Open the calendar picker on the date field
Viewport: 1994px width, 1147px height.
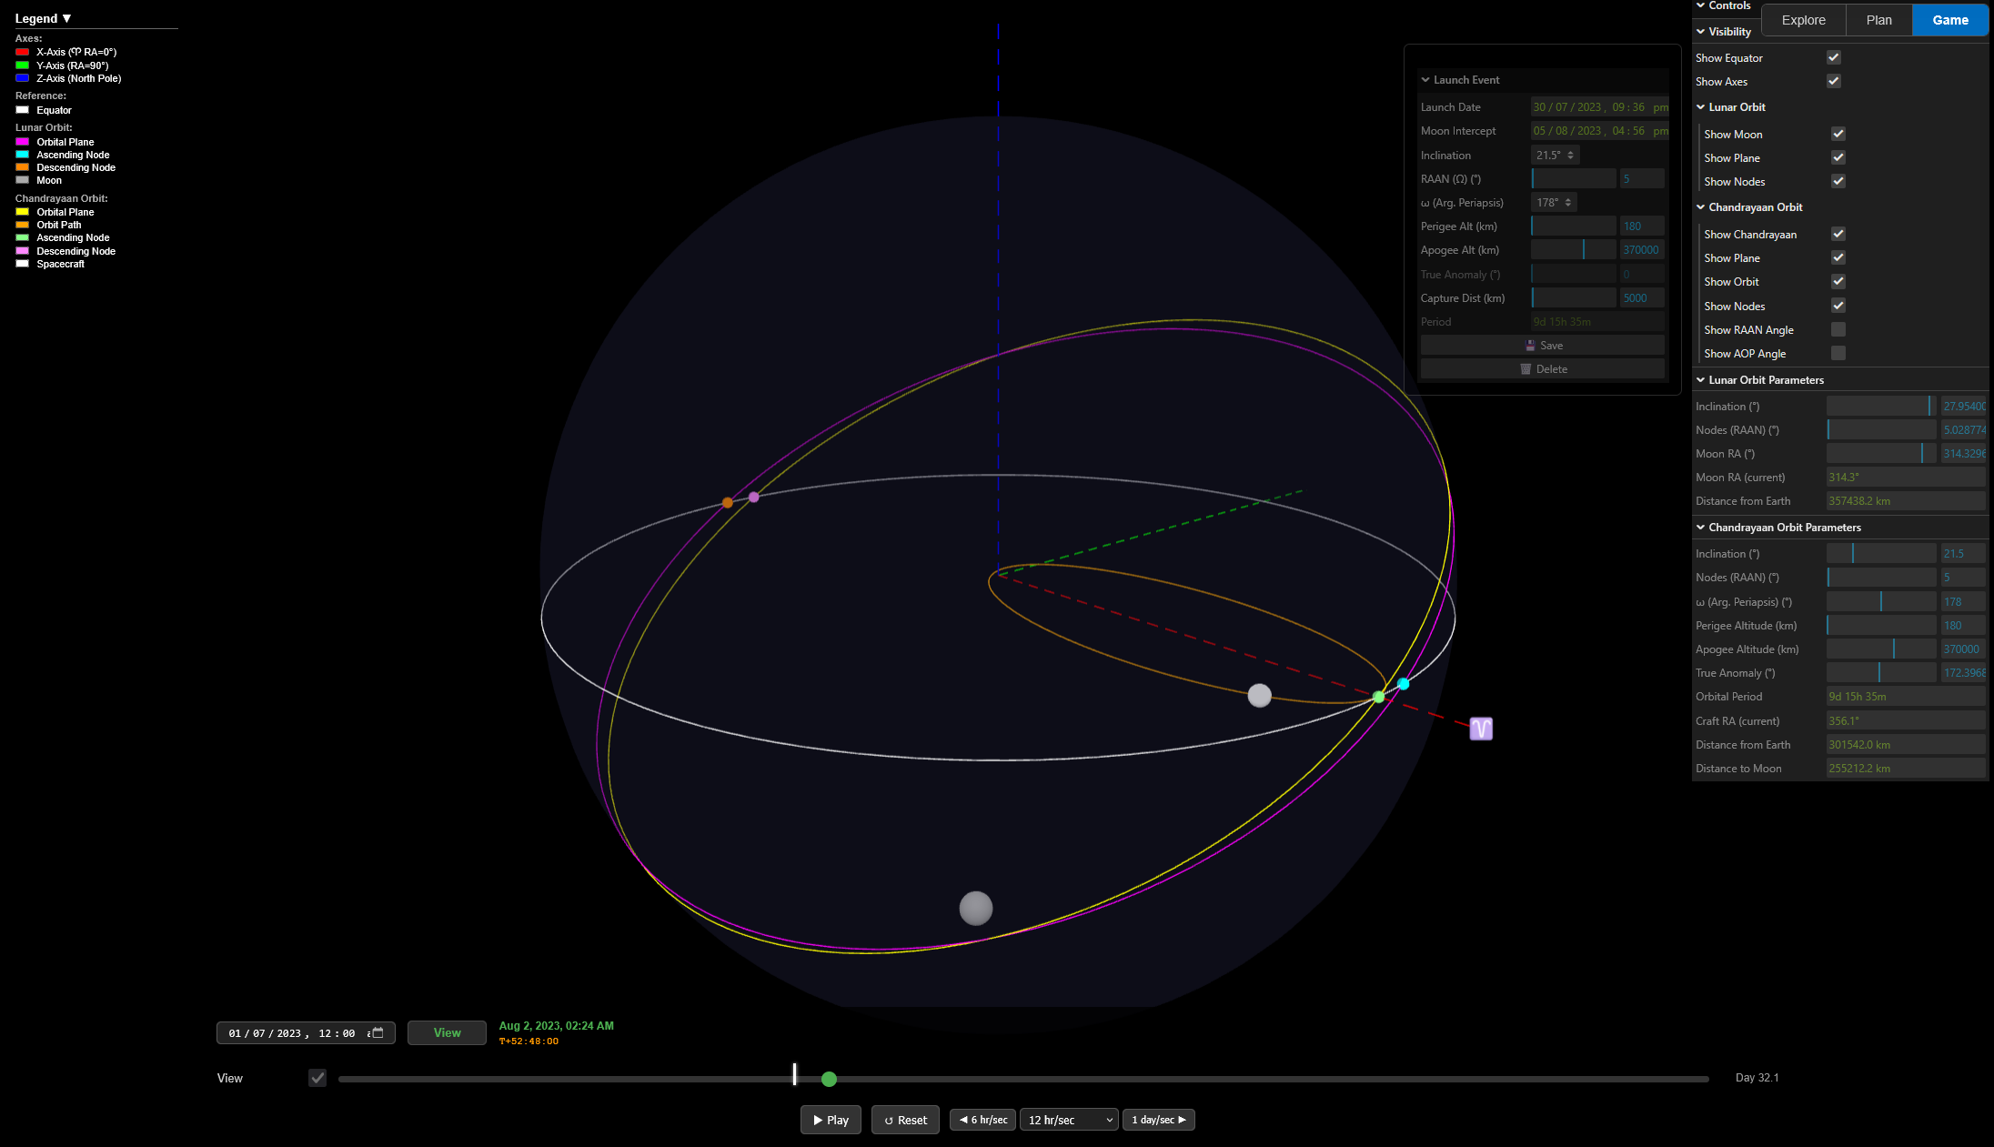pyautogui.click(x=377, y=1032)
